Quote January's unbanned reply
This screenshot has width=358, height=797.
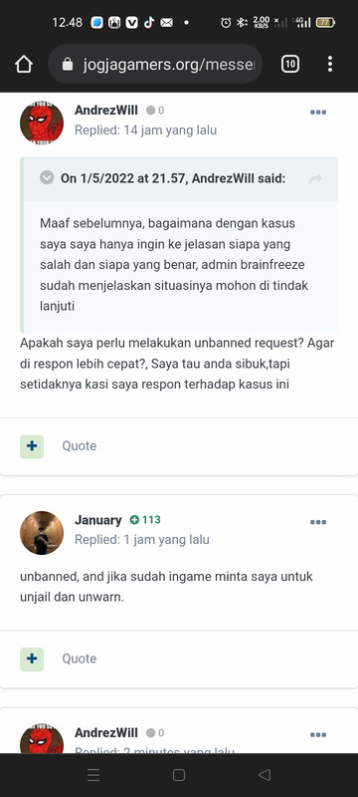80,659
